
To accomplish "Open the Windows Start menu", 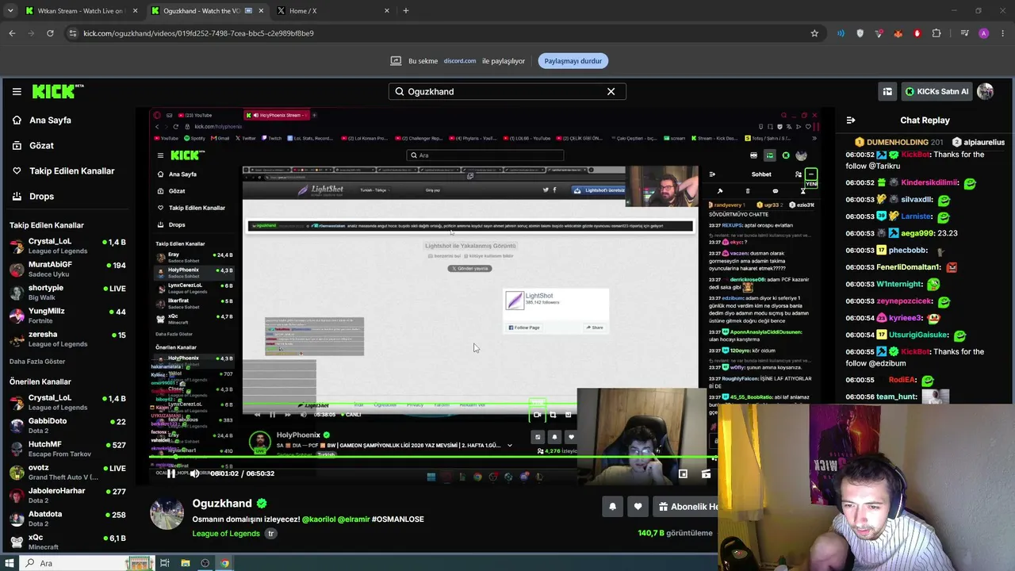I will (x=9, y=563).
